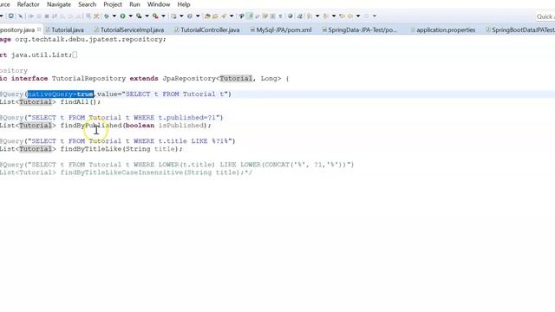Click the findByTitleLikeCaseInsensitive method name
This screenshot has height=312, width=555.
coord(121,172)
